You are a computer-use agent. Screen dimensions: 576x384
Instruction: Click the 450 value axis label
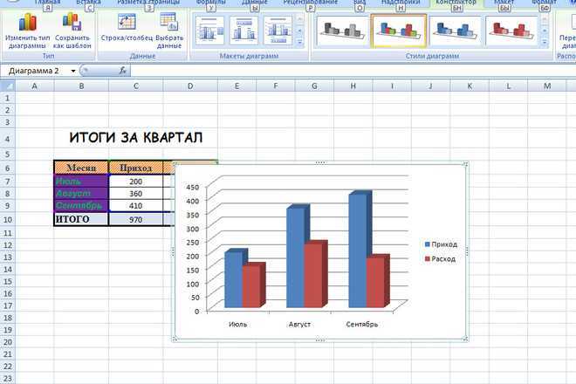(x=193, y=187)
